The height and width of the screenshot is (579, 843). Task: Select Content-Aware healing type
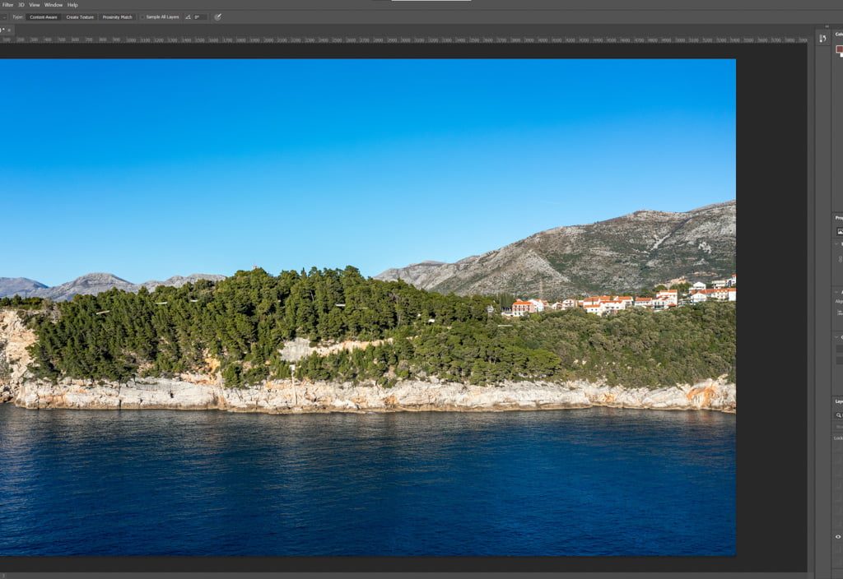44,16
